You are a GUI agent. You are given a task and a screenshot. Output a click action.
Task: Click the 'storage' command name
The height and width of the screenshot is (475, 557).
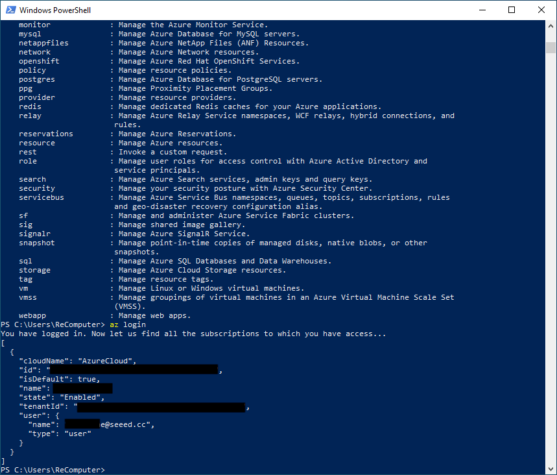pos(34,270)
